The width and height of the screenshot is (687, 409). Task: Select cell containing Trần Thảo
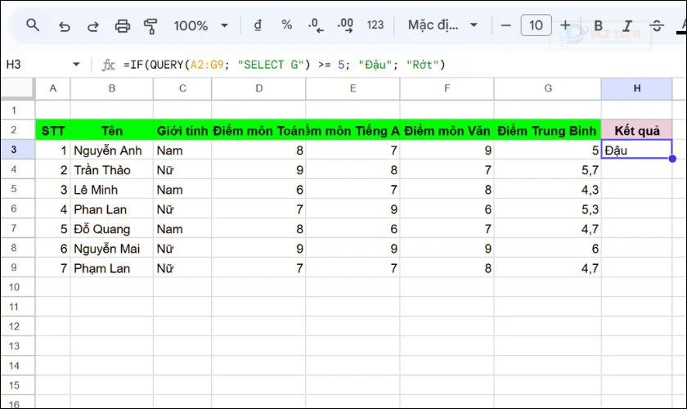(x=112, y=170)
